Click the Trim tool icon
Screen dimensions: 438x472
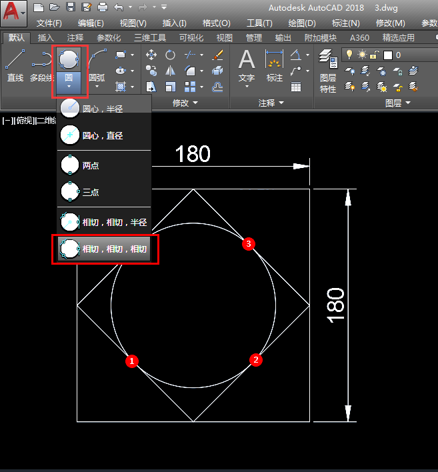click(189, 55)
